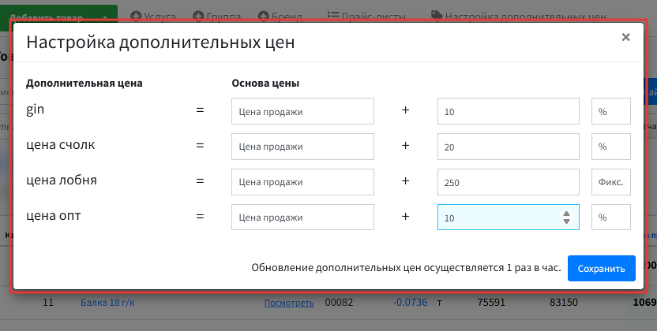Click the -0.0736 quantity value
657x331 pixels.
point(410,302)
